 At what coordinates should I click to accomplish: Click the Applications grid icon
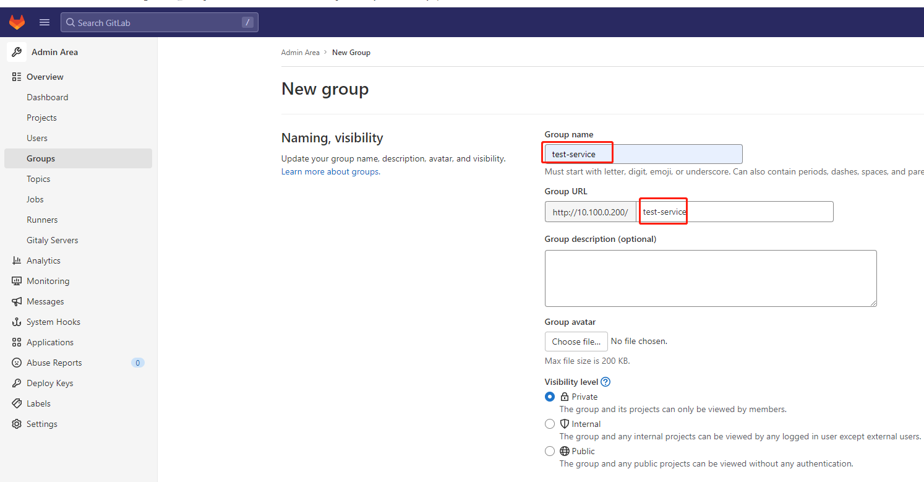pos(17,342)
